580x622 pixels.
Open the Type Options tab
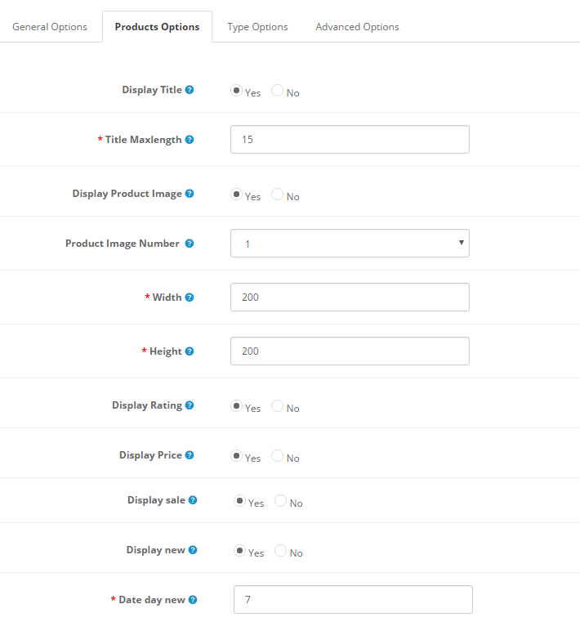coord(257,27)
